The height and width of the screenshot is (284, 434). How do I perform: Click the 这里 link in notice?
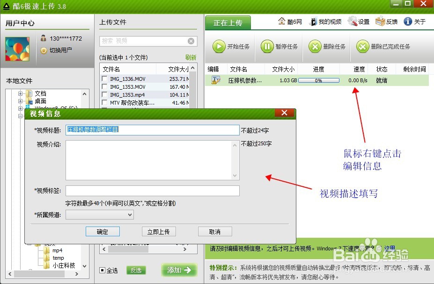tap(390, 248)
